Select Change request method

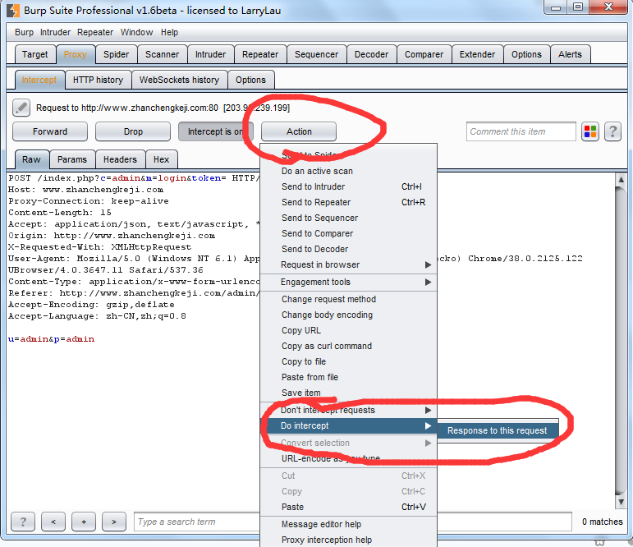[x=349, y=299]
